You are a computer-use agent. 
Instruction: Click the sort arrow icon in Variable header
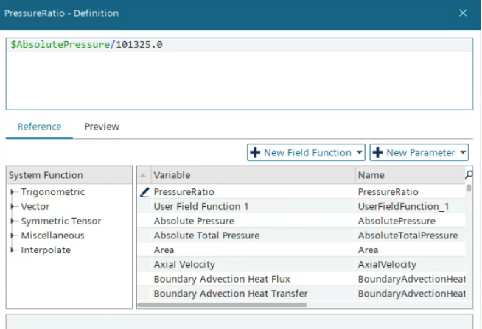coord(143,175)
